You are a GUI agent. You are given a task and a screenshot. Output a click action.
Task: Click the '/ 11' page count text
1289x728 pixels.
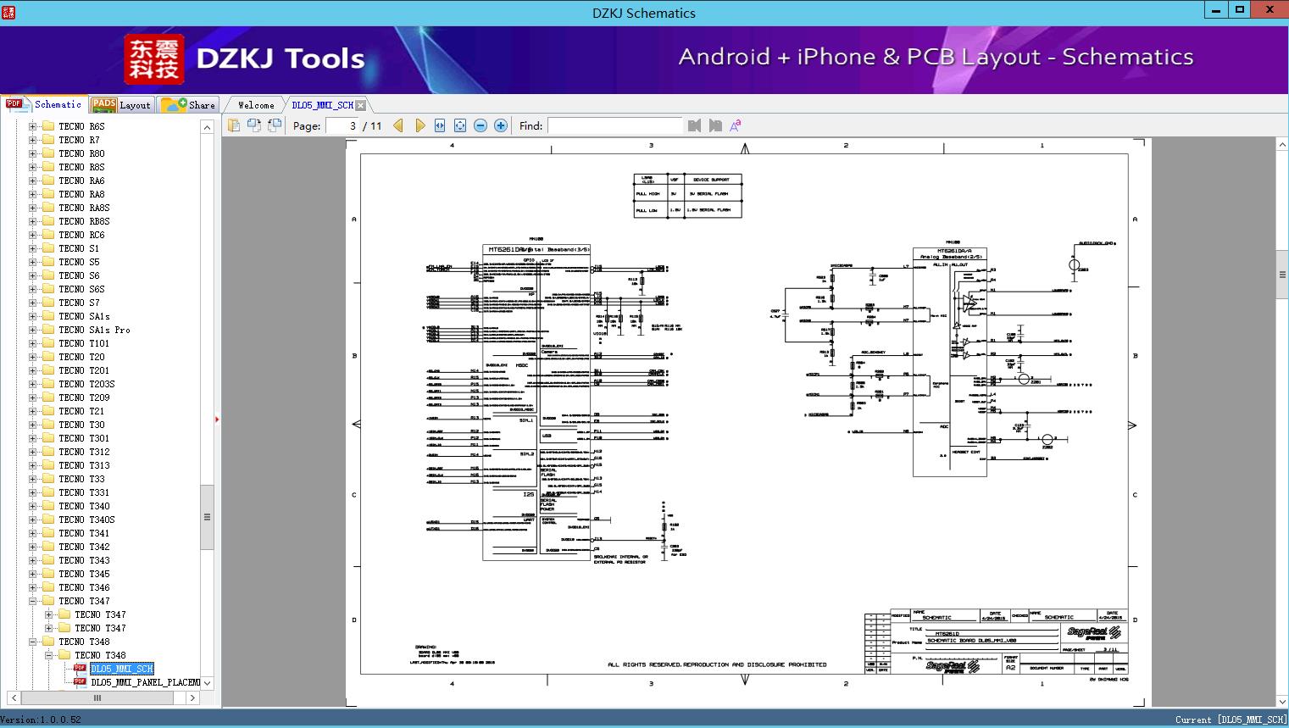(x=372, y=125)
